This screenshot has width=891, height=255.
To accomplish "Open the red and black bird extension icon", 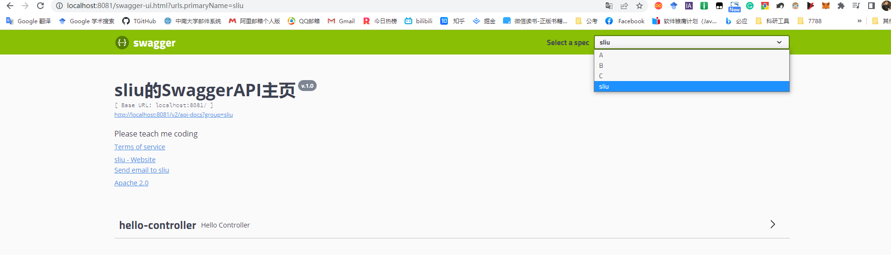I will pyautogui.click(x=811, y=6).
